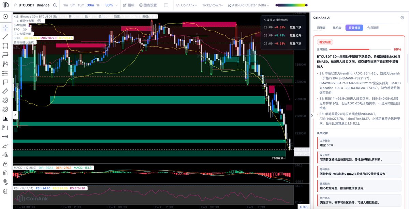This screenshot has height=209, width=409.
Task: Select the crosshair cursor tool
Action: click(x=5, y=28)
